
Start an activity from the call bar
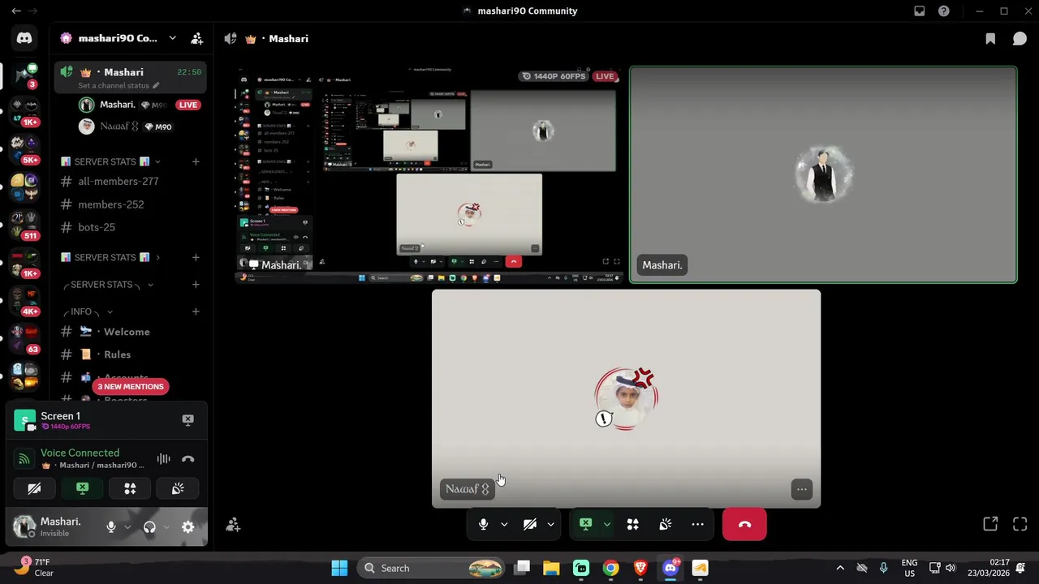[632, 525]
